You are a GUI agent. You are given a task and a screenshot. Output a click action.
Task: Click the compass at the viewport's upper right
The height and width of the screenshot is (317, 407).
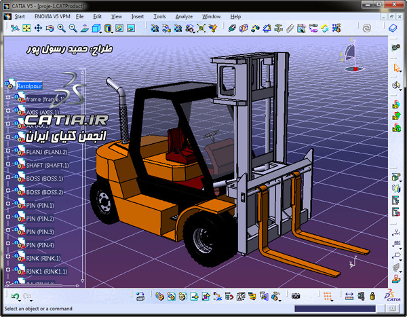coord(352,55)
